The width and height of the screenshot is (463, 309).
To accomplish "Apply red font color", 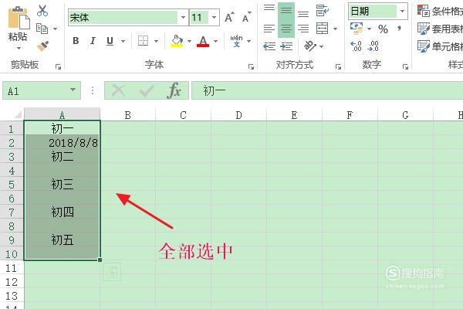I will coord(203,41).
